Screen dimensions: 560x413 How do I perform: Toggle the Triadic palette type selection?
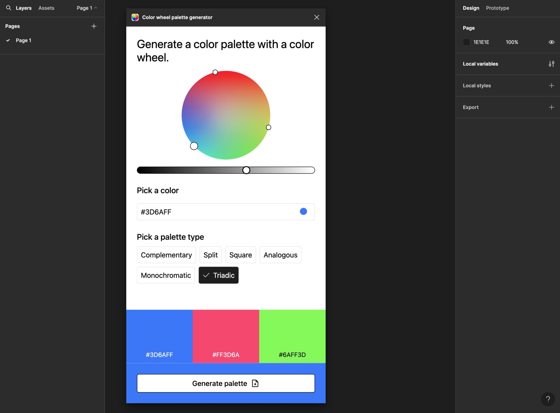tap(218, 275)
